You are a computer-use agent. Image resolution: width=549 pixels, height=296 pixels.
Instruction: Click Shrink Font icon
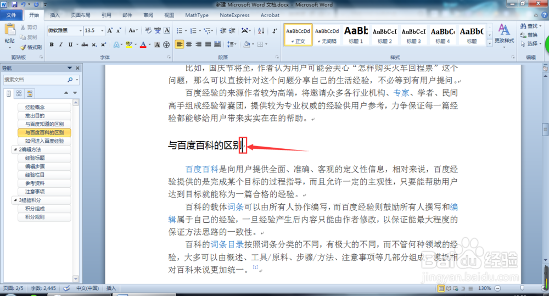[119, 30]
